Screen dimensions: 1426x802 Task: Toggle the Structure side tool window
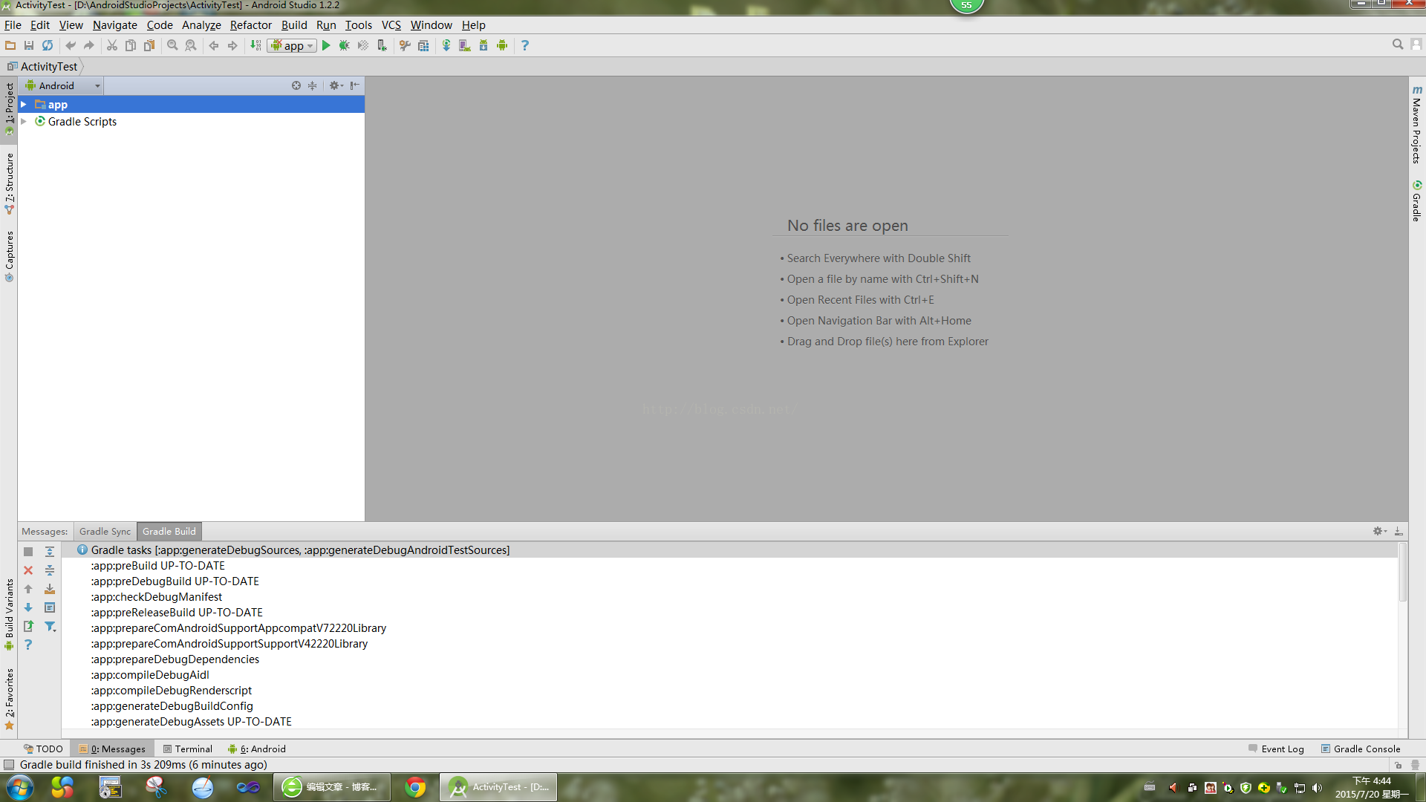(x=9, y=183)
